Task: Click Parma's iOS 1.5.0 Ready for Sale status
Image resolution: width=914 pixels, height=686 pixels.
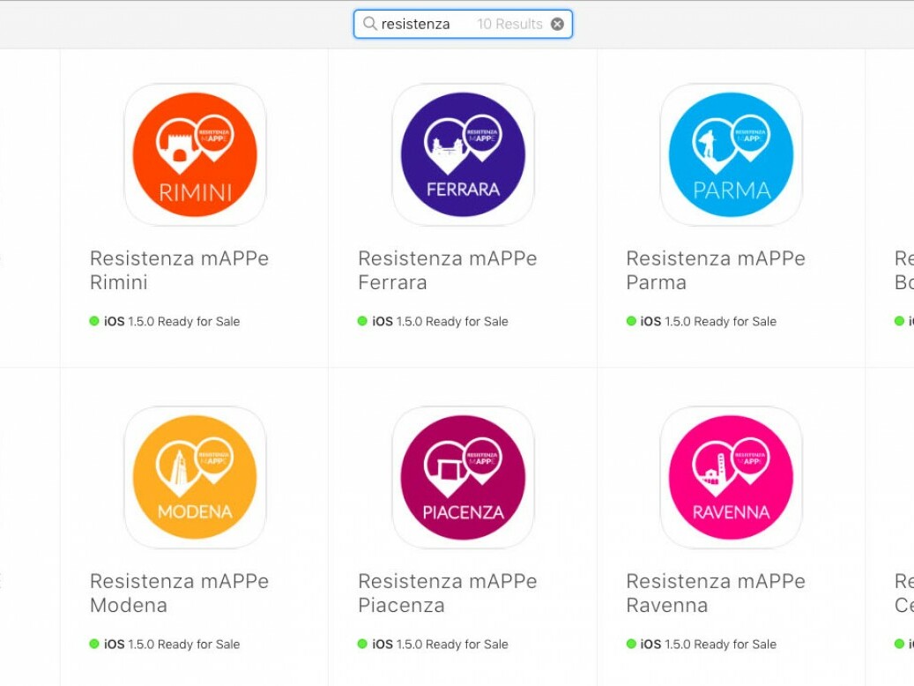Action: (x=702, y=322)
